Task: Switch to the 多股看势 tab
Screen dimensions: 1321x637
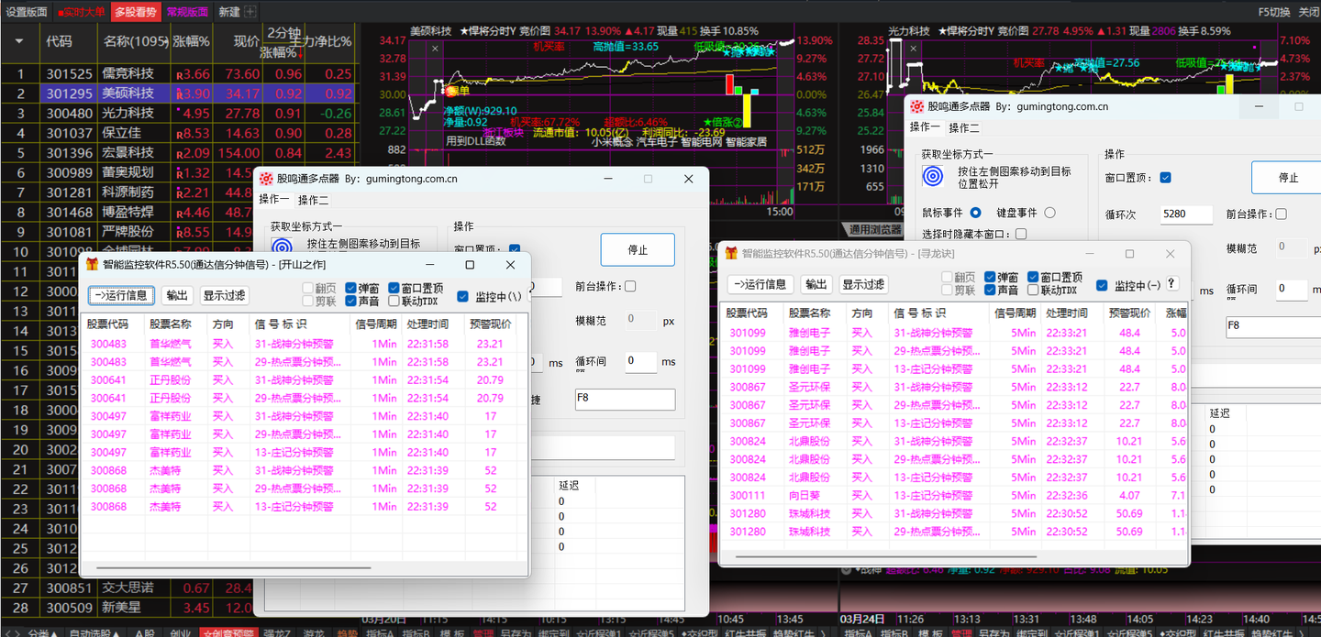Action: [135, 12]
